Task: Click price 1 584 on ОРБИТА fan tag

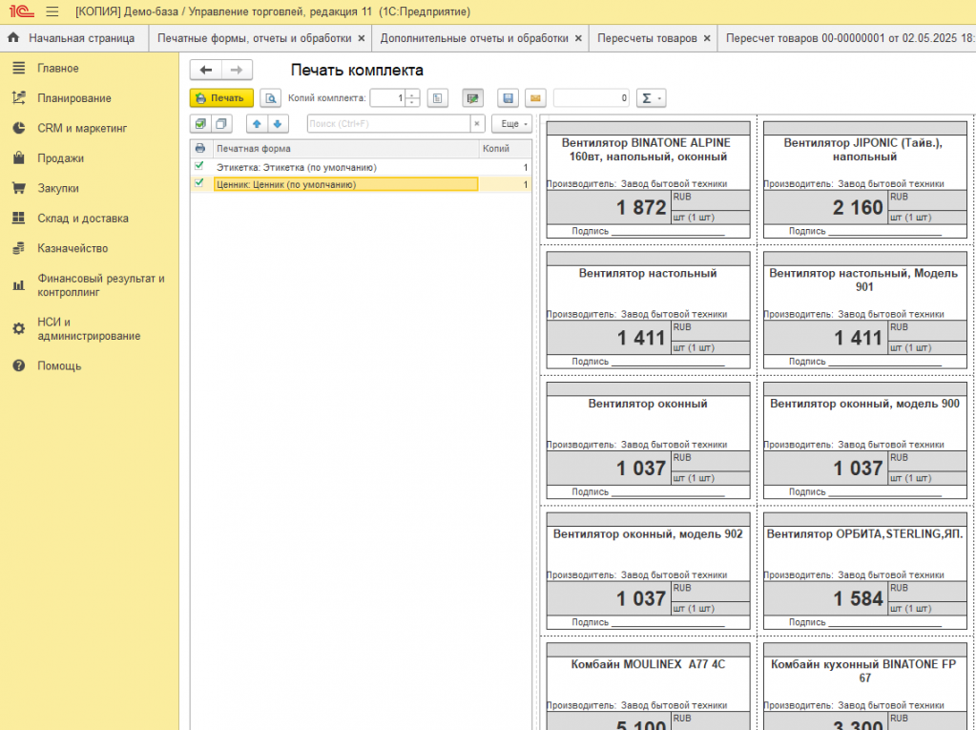Action: pos(858,598)
